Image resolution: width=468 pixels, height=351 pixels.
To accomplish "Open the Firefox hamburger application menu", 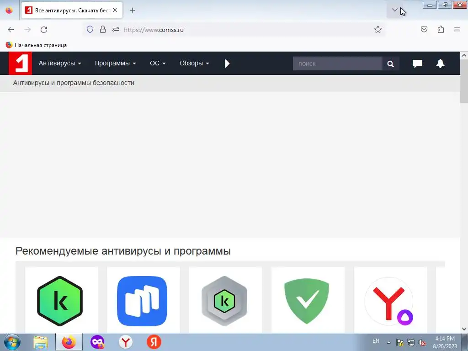I will pyautogui.click(x=457, y=29).
